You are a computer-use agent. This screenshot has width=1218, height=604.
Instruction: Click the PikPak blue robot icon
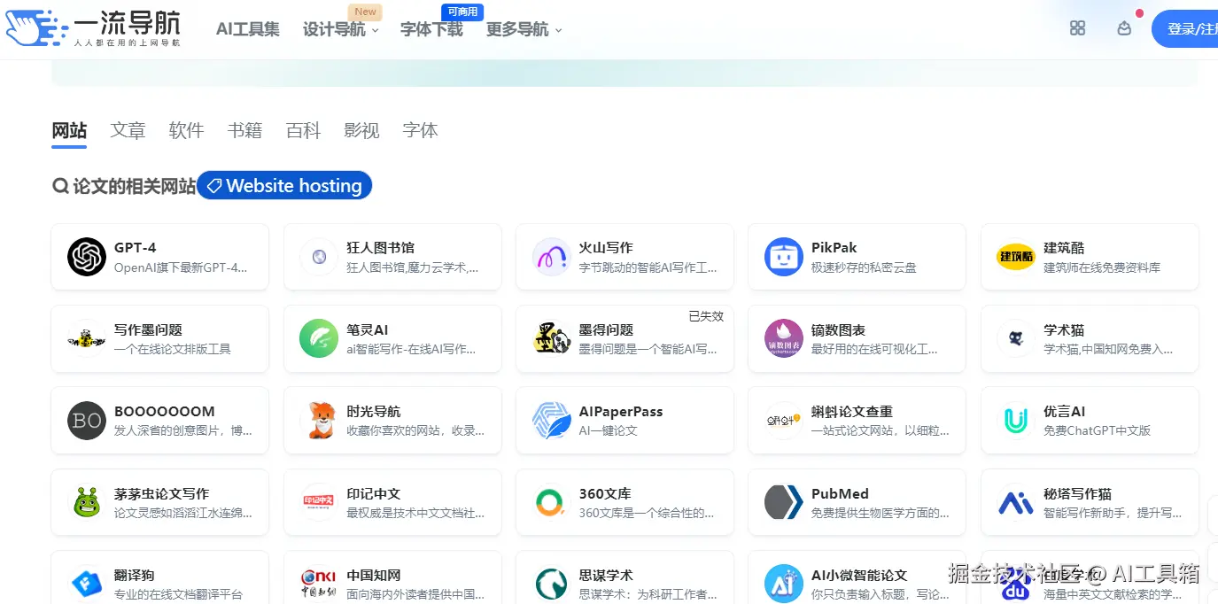pyautogui.click(x=784, y=257)
